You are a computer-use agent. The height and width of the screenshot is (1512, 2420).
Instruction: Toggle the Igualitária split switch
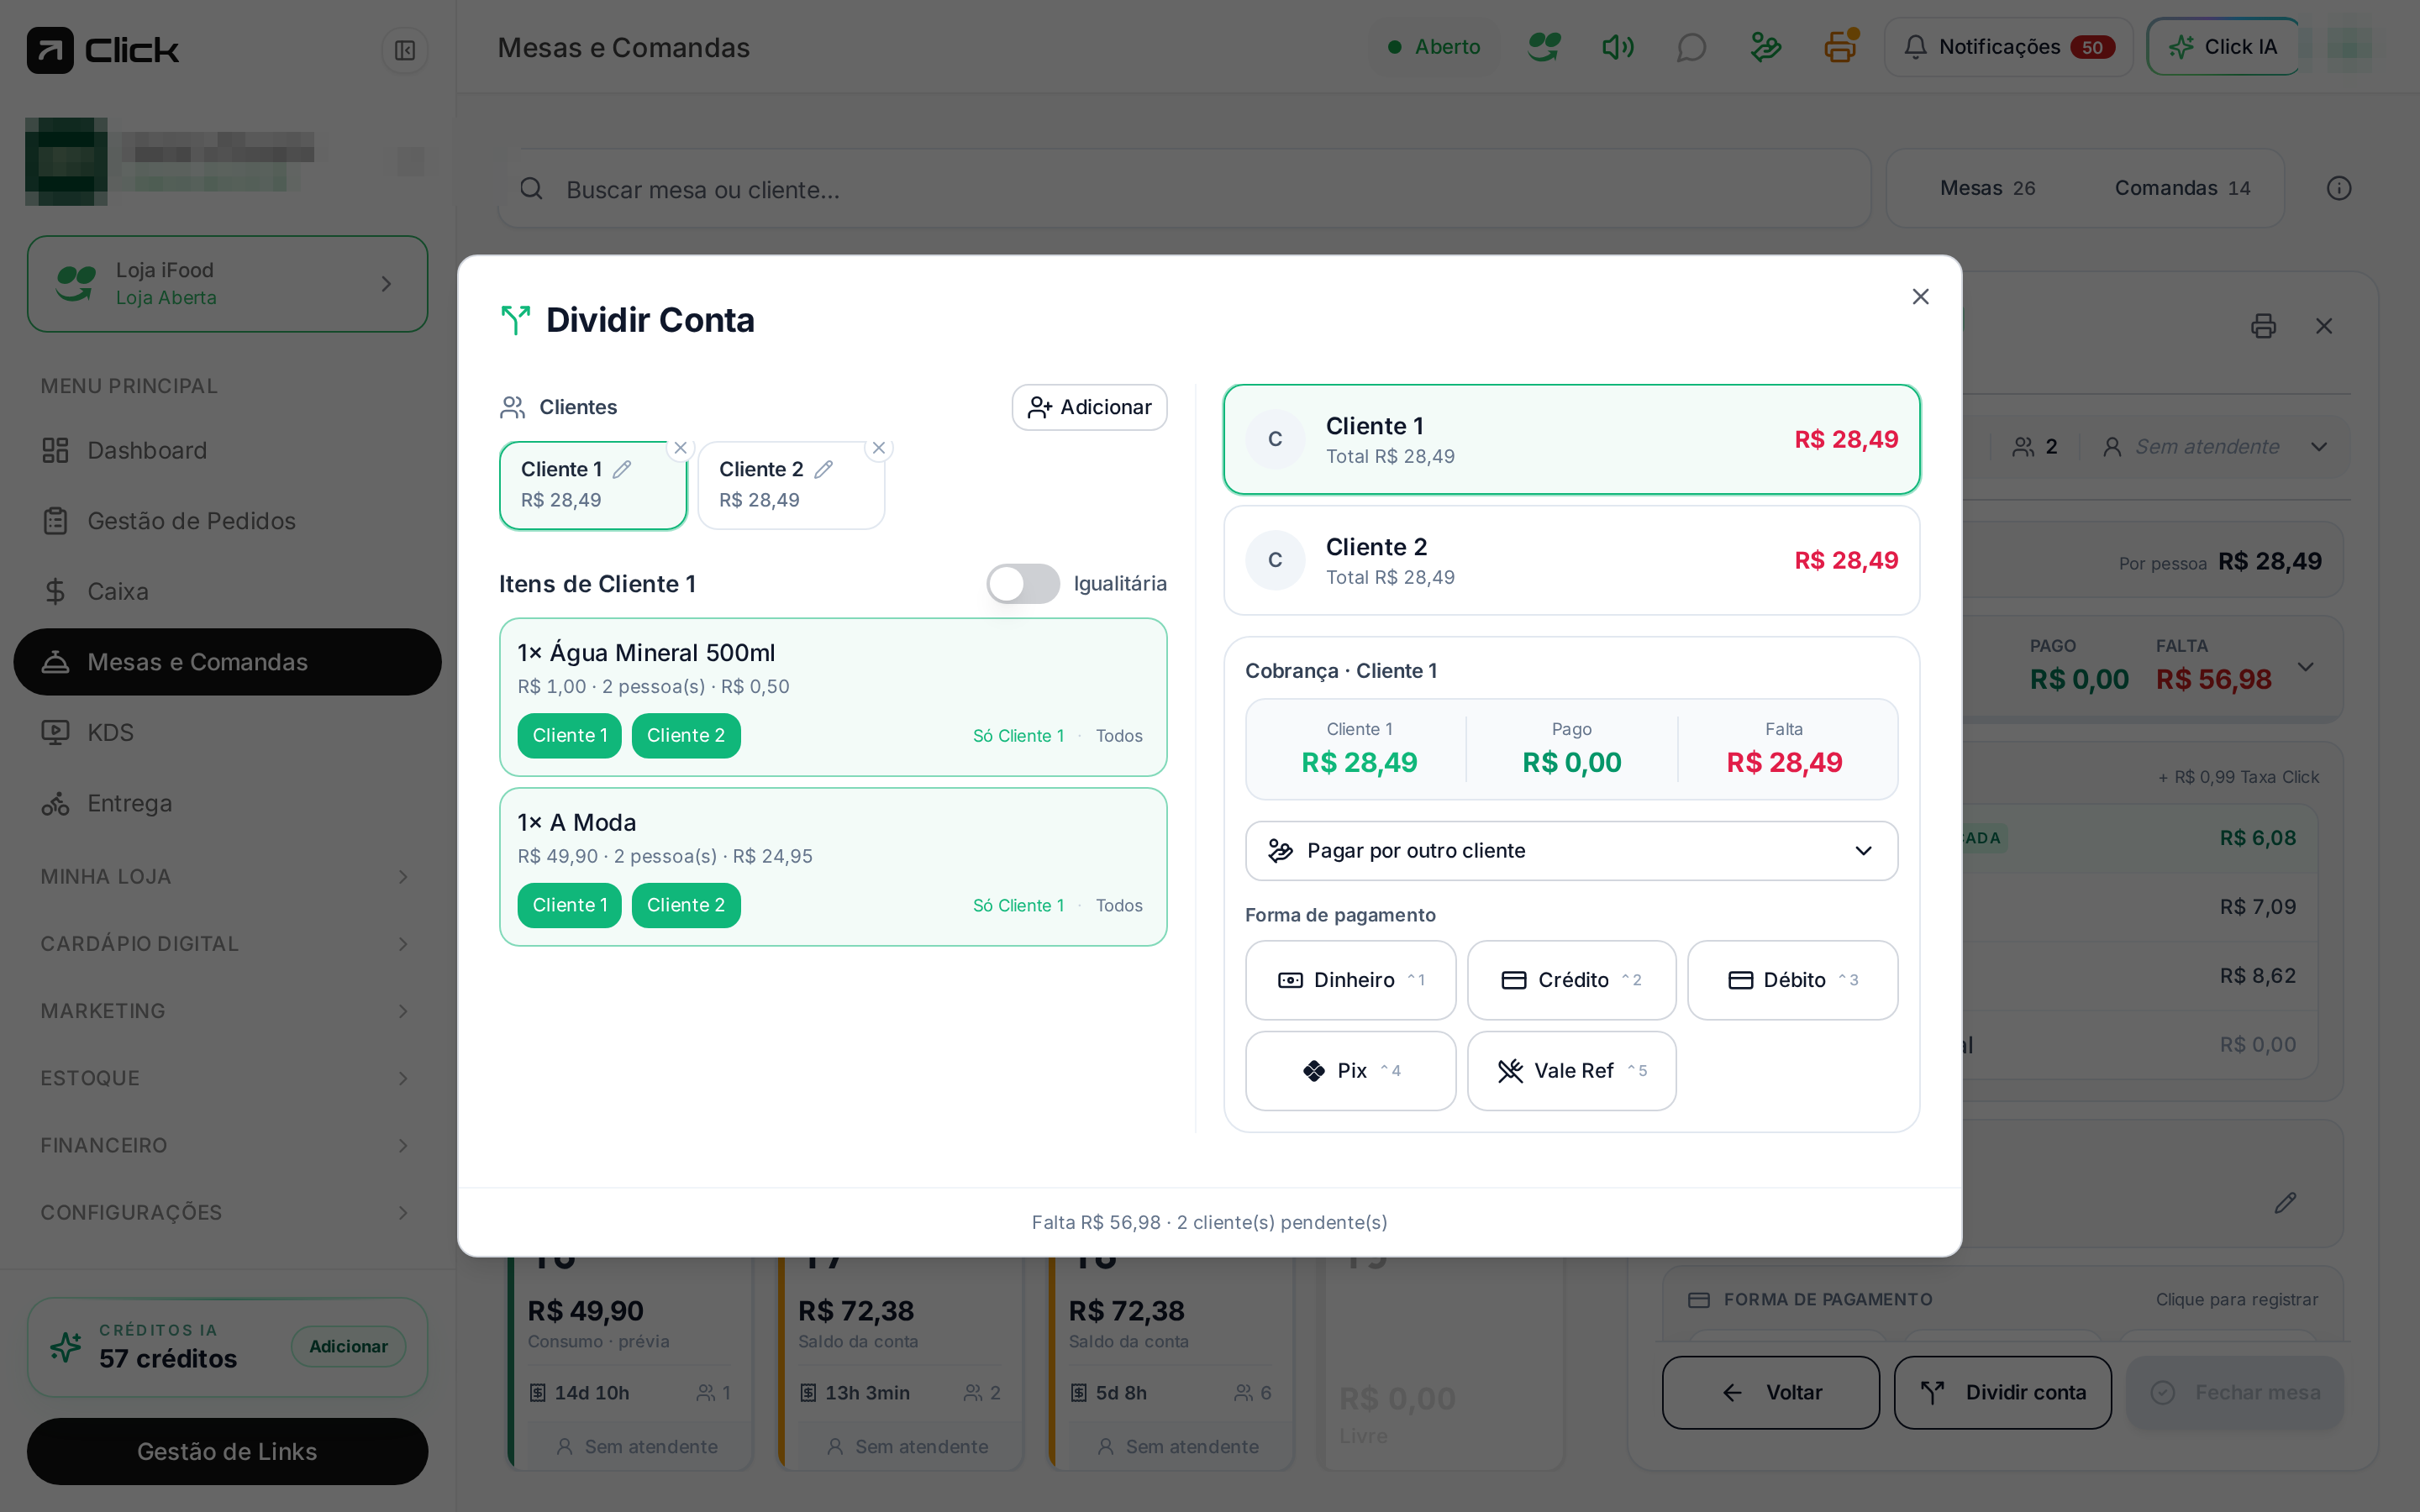[1023, 584]
